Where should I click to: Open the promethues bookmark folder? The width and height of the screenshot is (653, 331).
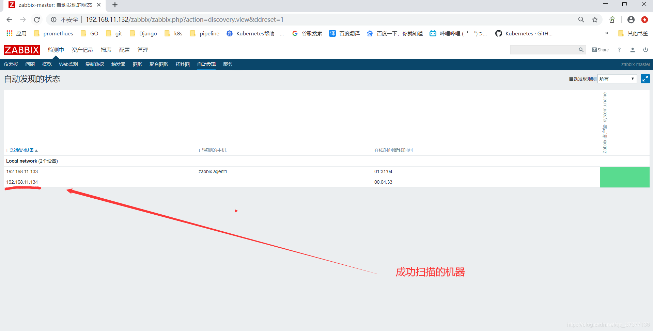(x=53, y=33)
